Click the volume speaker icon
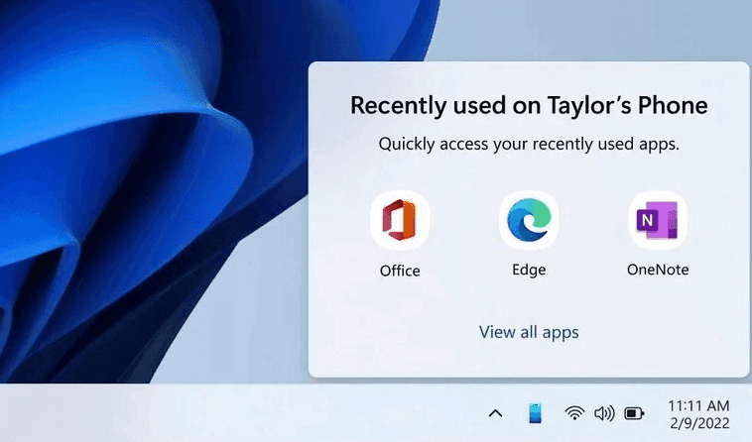The height and width of the screenshot is (442, 752). tap(604, 413)
